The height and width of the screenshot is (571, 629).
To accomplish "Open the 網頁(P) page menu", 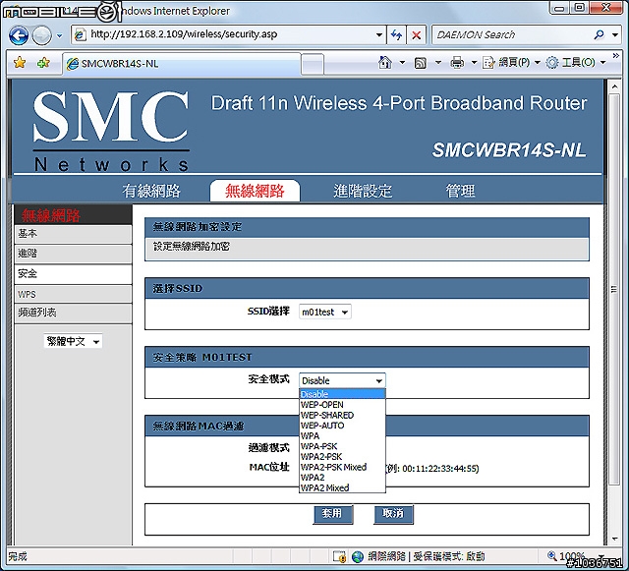I will point(511,63).
